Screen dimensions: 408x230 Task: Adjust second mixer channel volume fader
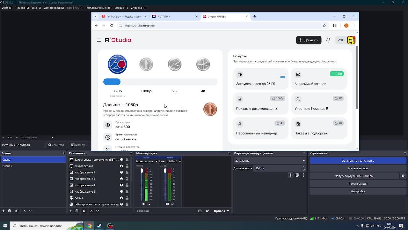point(165,171)
